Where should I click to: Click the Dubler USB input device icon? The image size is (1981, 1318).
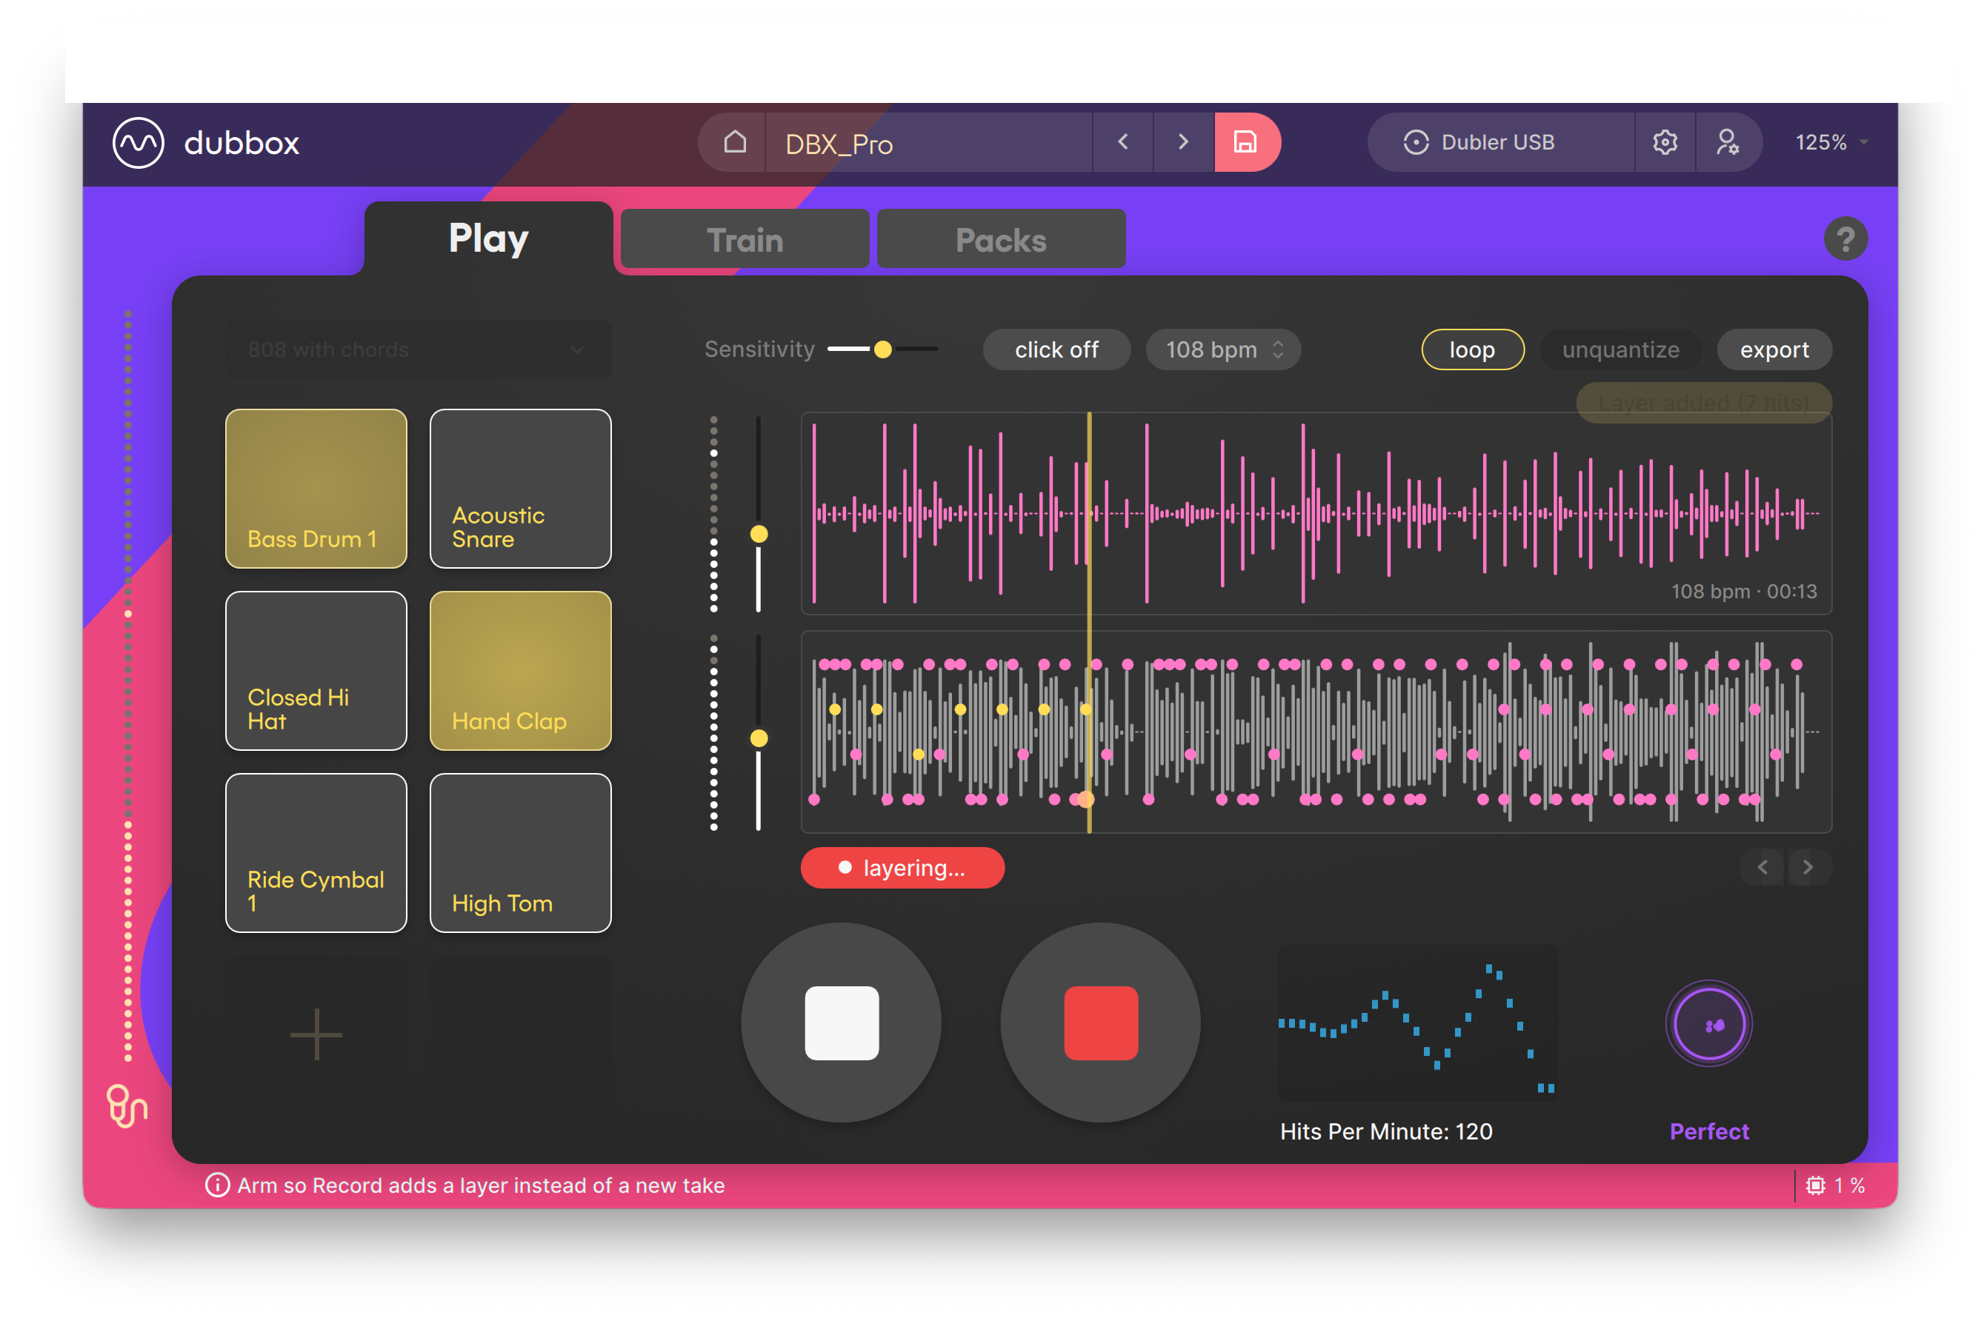click(x=1416, y=142)
